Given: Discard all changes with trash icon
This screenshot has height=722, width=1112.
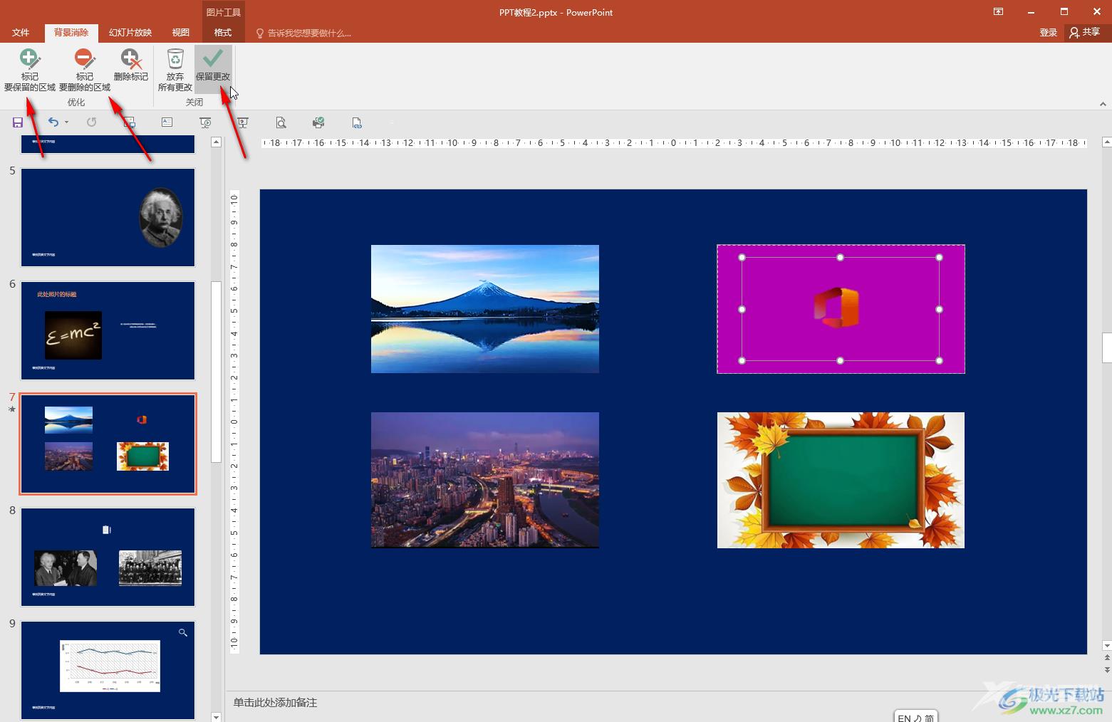Looking at the screenshot, I should pyautogui.click(x=175, y=70).
